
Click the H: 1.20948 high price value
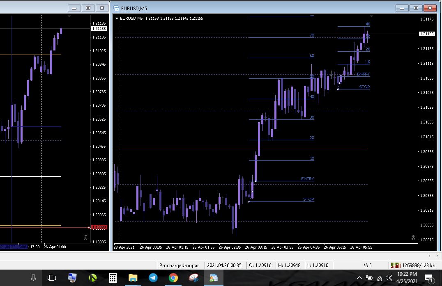[x=289, y=265]
